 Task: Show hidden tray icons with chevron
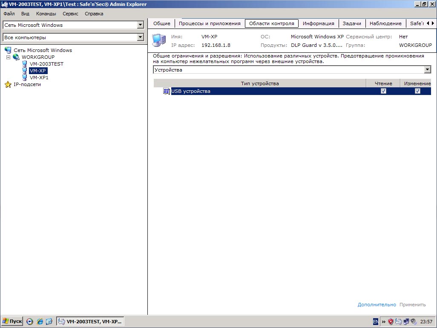click(383, 322)
